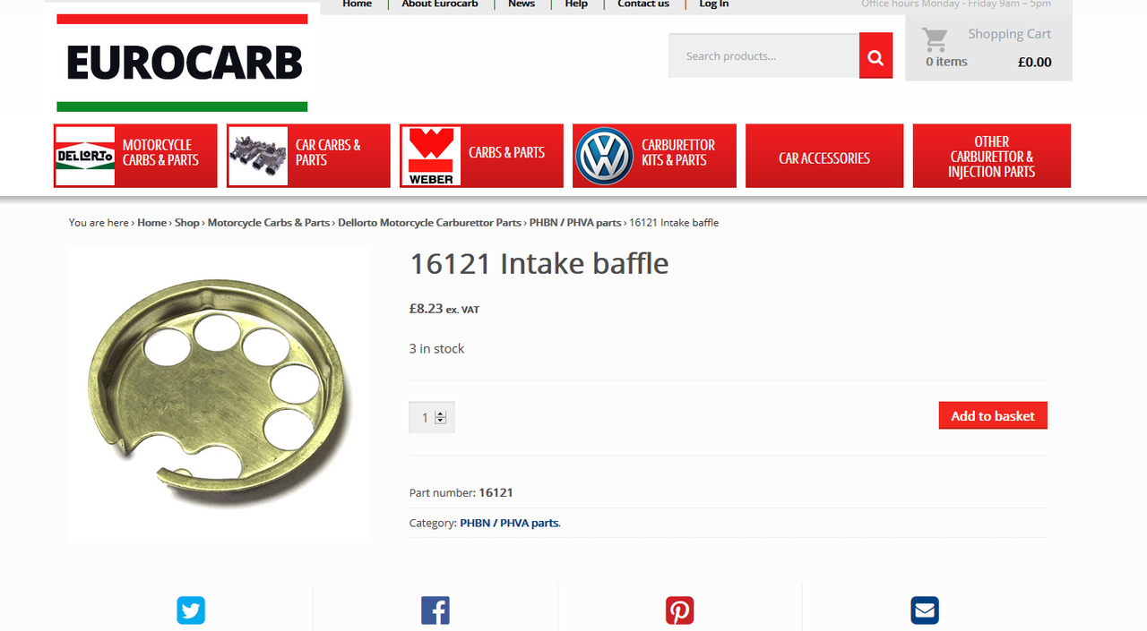Pin product with Pinterest icon
The height and width of the screenshot is (631, 1147).
coord(680,610)
